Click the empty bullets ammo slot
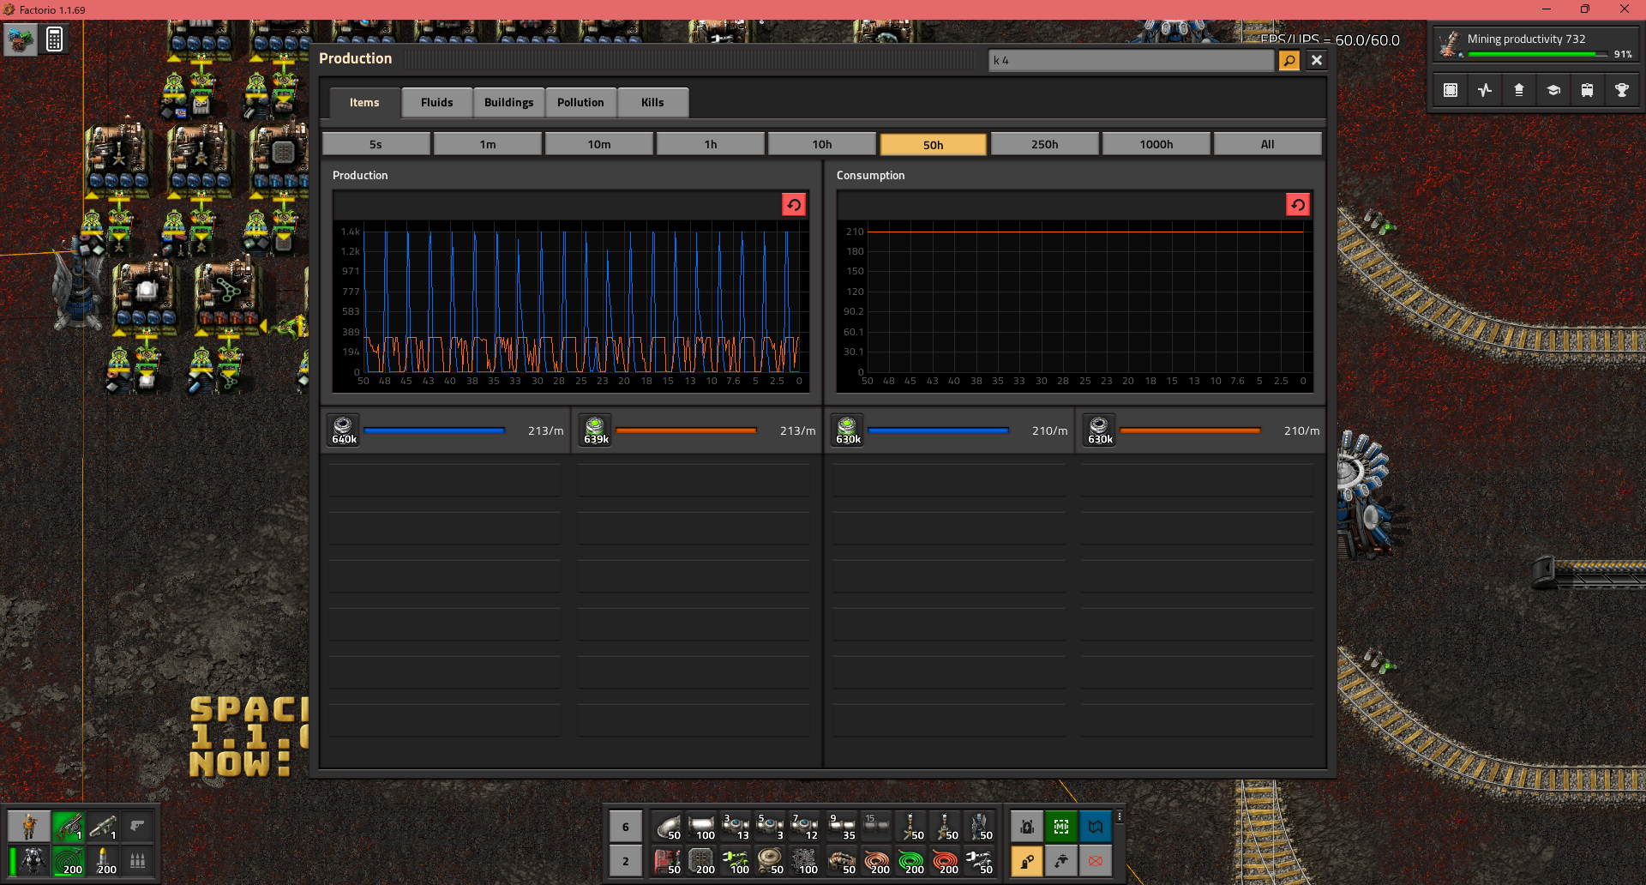Screen dimensions: 1646x885 [137, 860]
